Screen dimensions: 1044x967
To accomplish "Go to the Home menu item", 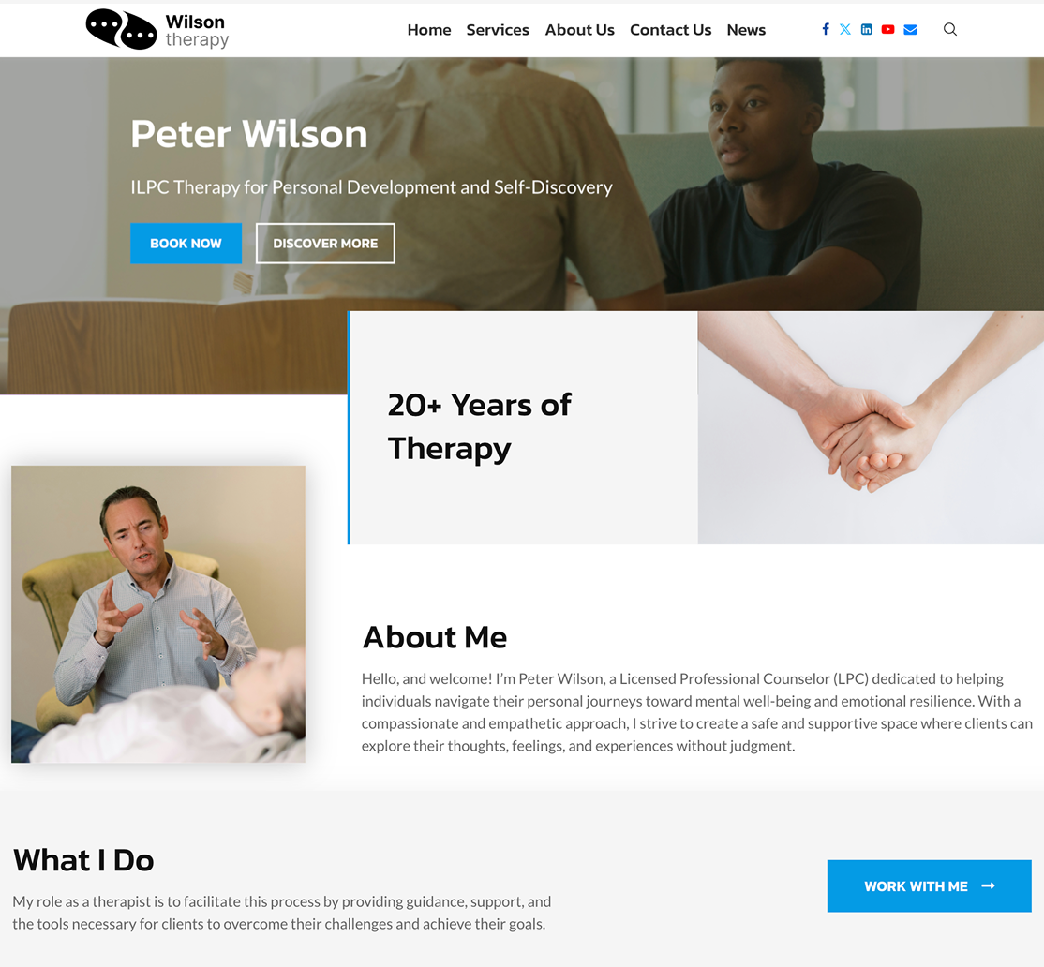I will pos(429,30).
